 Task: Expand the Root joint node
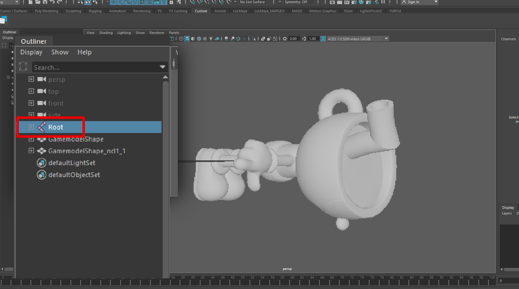[31, 127]
